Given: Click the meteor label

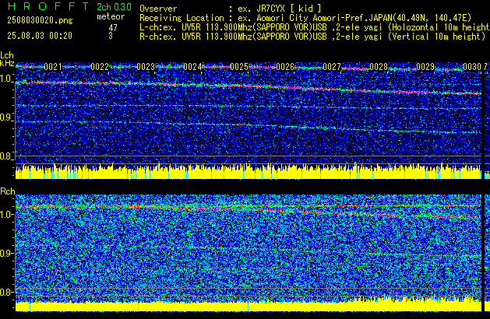Looking at the screenshot, I should pos(111,16).
